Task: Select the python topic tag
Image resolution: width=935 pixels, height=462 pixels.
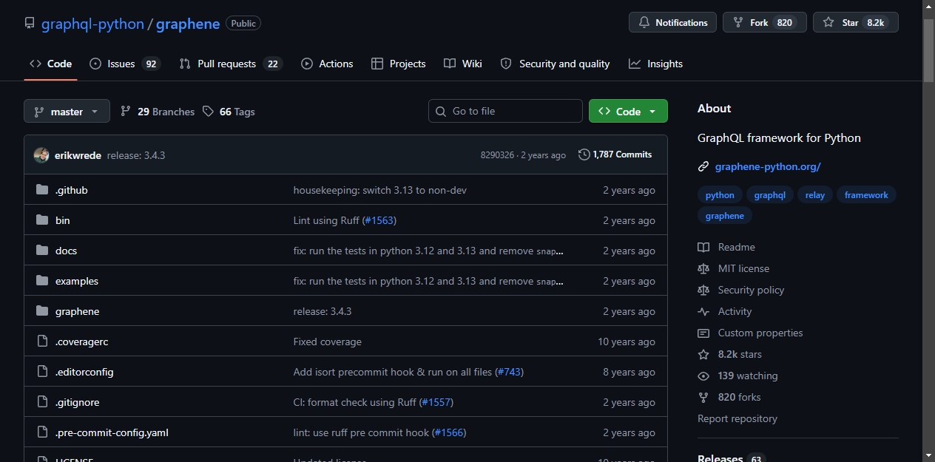Action: click(x=720, y=195)
